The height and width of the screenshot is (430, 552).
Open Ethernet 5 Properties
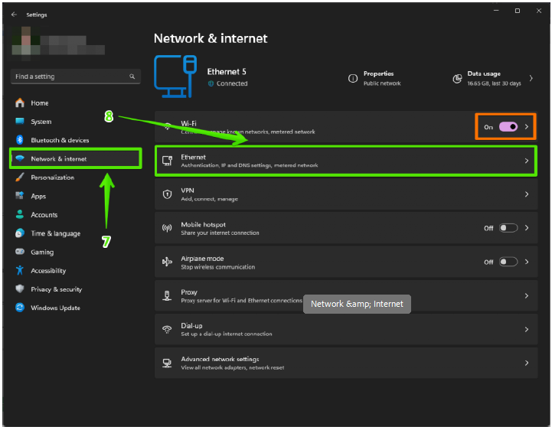[378, 78]
